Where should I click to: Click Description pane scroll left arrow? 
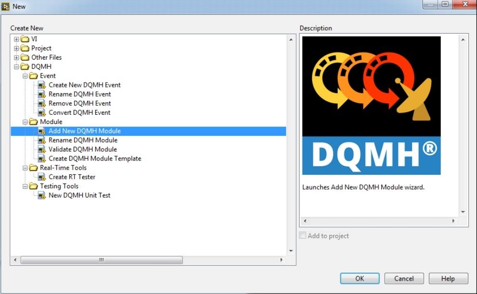tap(305, 221)
